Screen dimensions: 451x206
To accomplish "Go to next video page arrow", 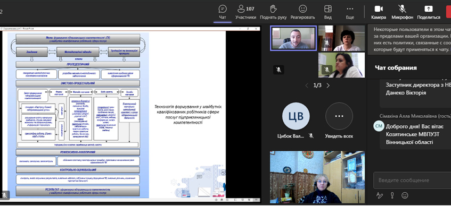I will click(x=328, y=85).
